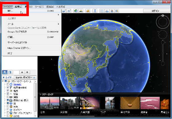This screenshot has width=172, height=119.
Task: Toggle the 建物の 3D 表示 checkbox
Action: point(8,100)
